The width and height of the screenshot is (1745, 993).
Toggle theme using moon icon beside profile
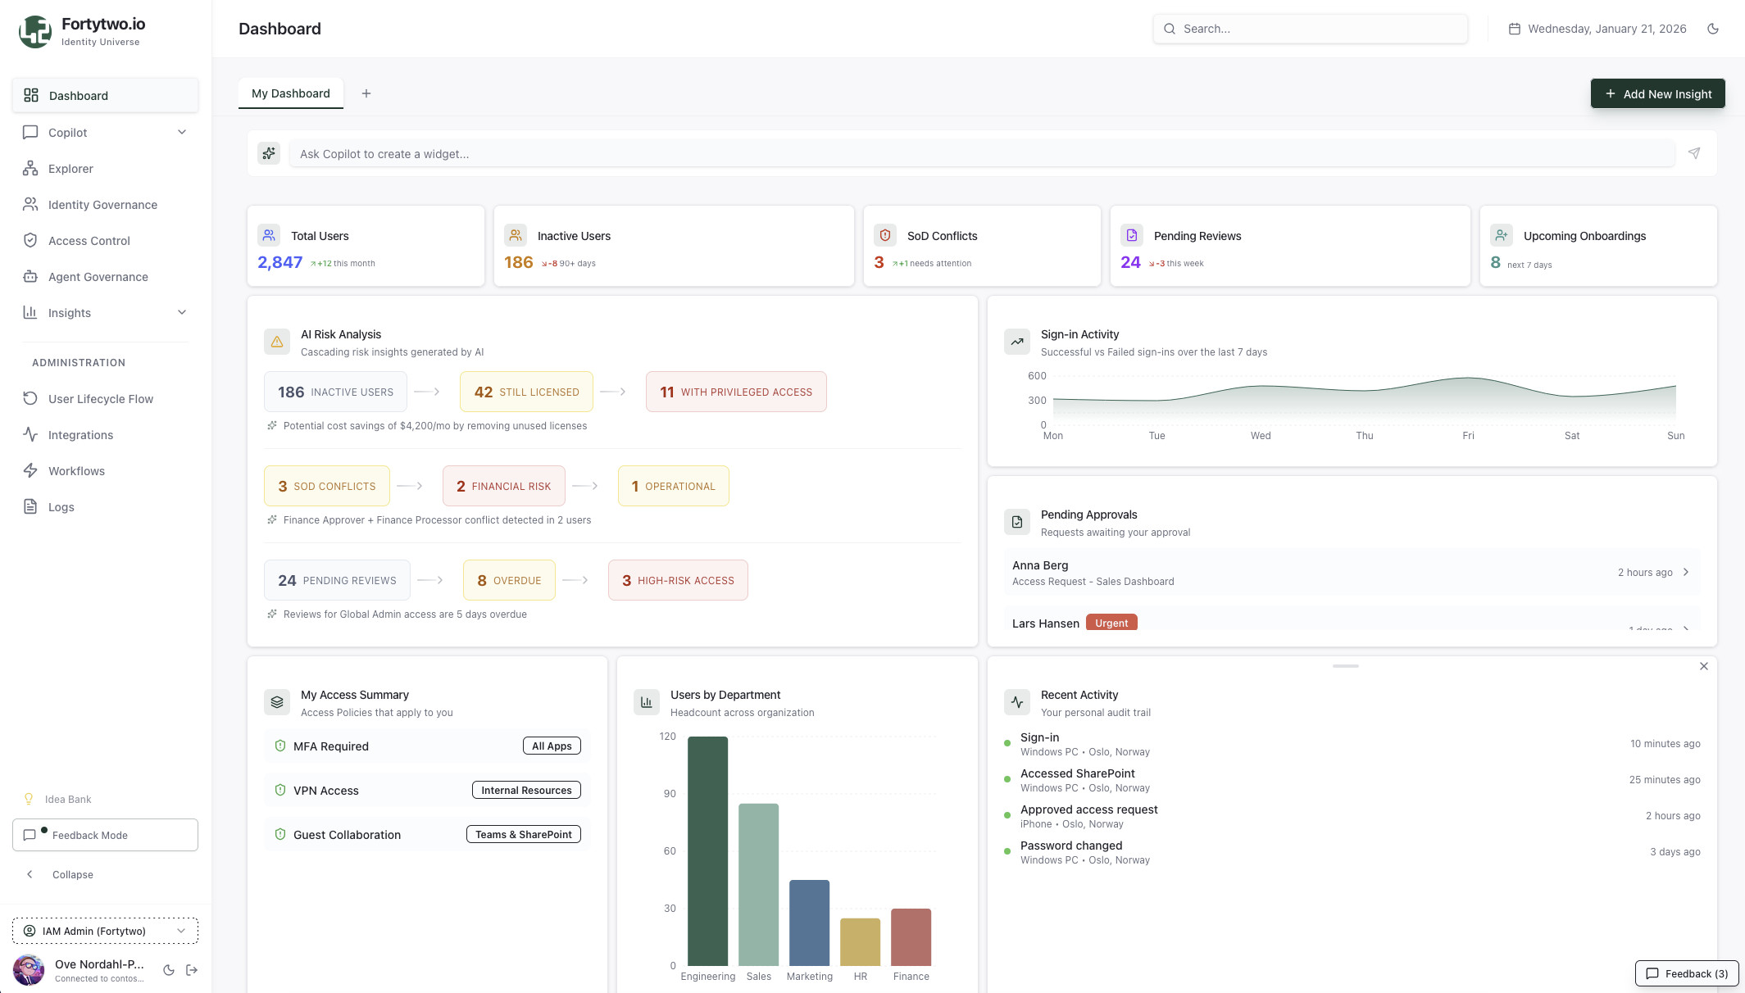(169, 970)
